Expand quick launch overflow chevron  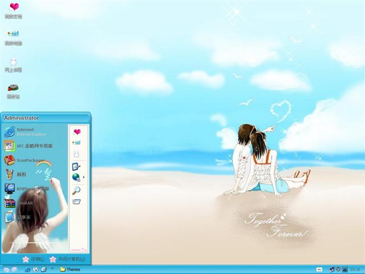click(x=52, y=269)
